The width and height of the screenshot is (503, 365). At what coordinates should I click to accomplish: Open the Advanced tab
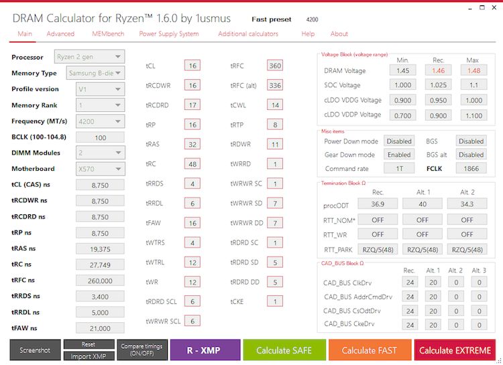(60, 33)
